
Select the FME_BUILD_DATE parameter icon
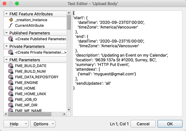click(x=11, y=66)
